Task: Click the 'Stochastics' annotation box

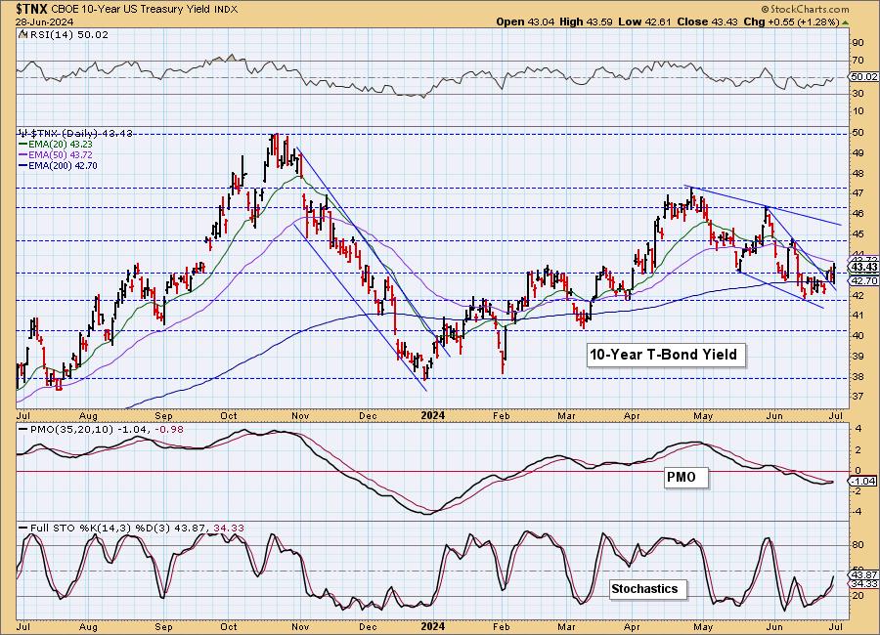Action: [x=648, y=589]
